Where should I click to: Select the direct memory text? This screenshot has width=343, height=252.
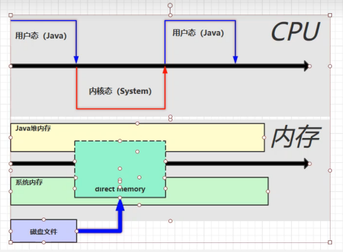(120, 189)
